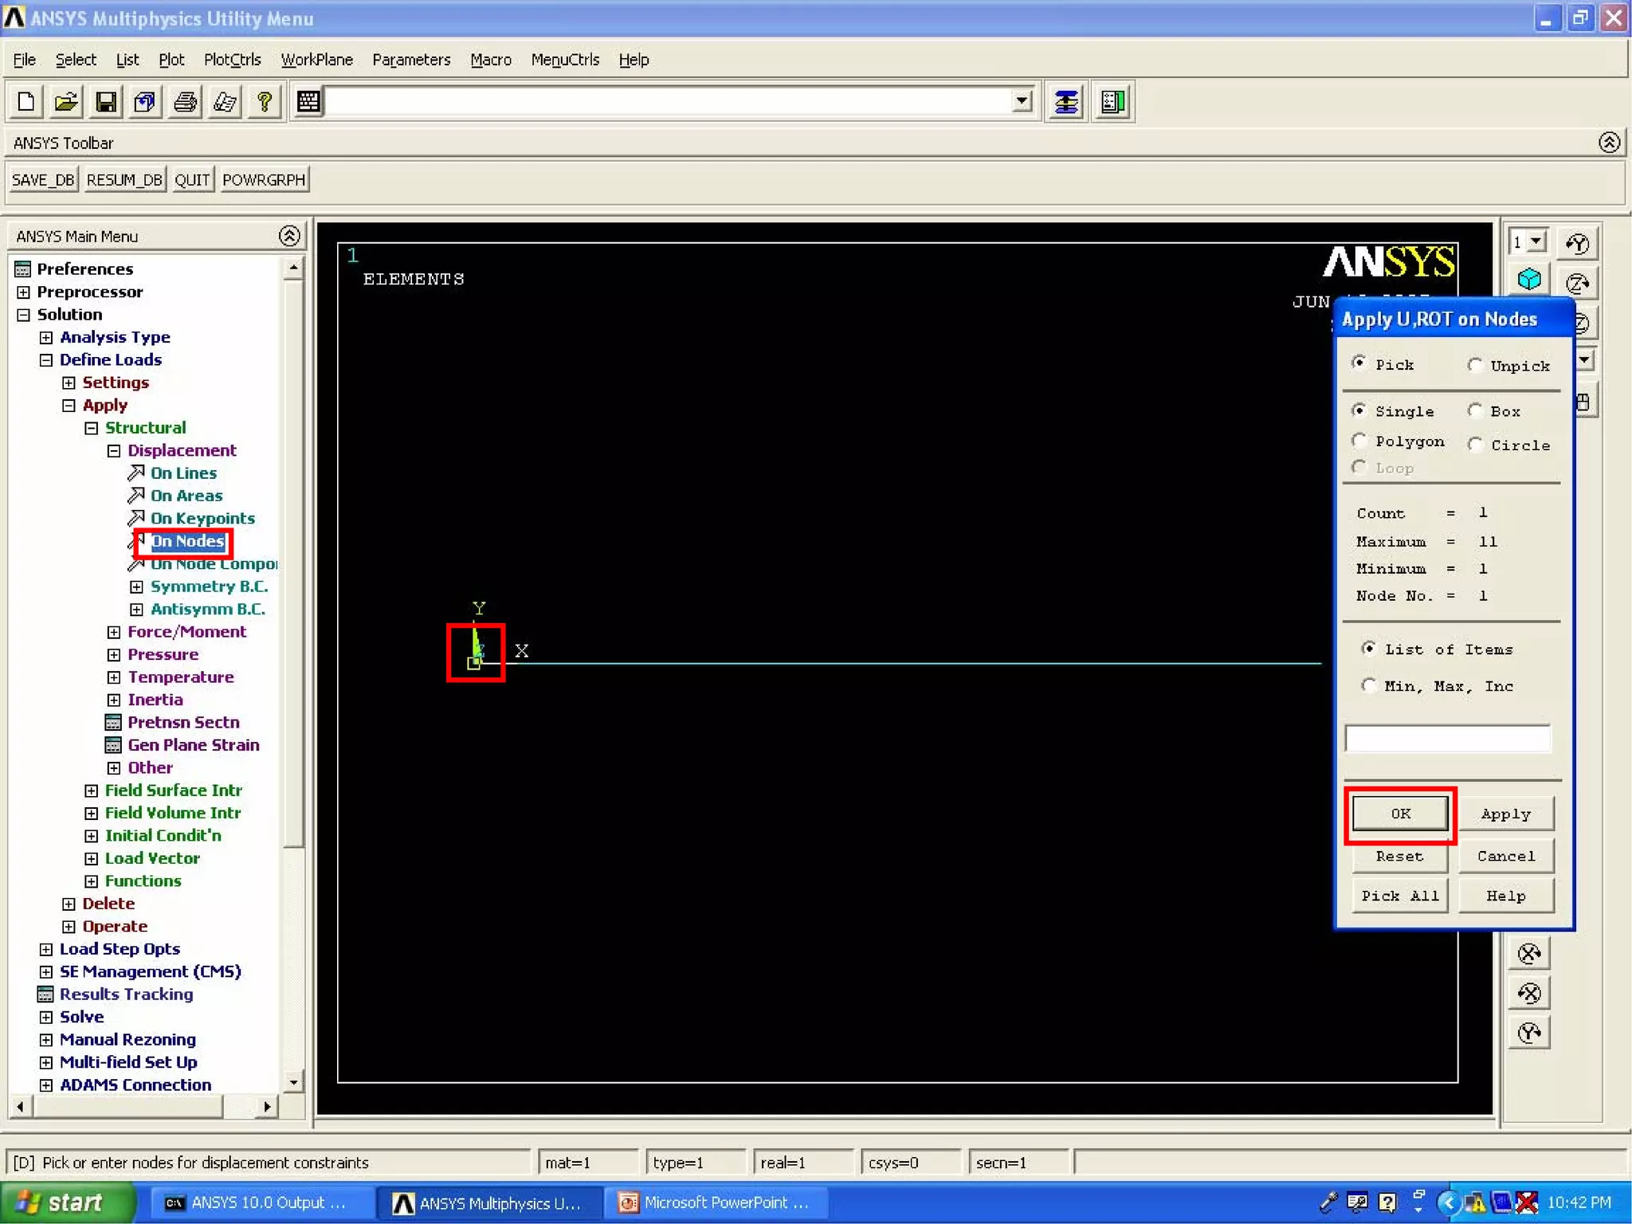1632x1224 pixels.
Task: Click the Print toolbar icon
Action: tap(186, 102)
